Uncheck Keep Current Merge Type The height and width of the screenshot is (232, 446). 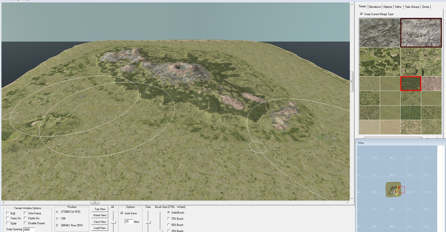(361, 14)
